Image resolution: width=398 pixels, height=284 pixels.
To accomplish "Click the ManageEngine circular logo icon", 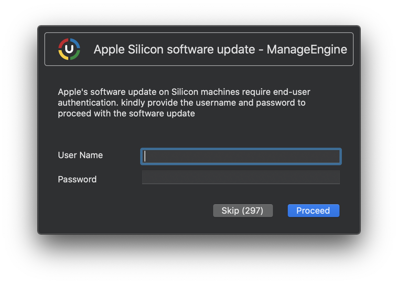I will (69, 49).
